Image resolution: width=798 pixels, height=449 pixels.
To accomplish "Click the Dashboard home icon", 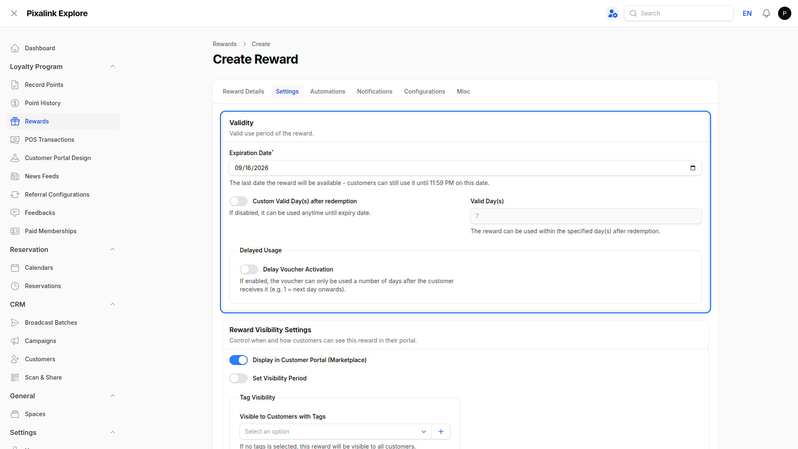I will 15,48.
